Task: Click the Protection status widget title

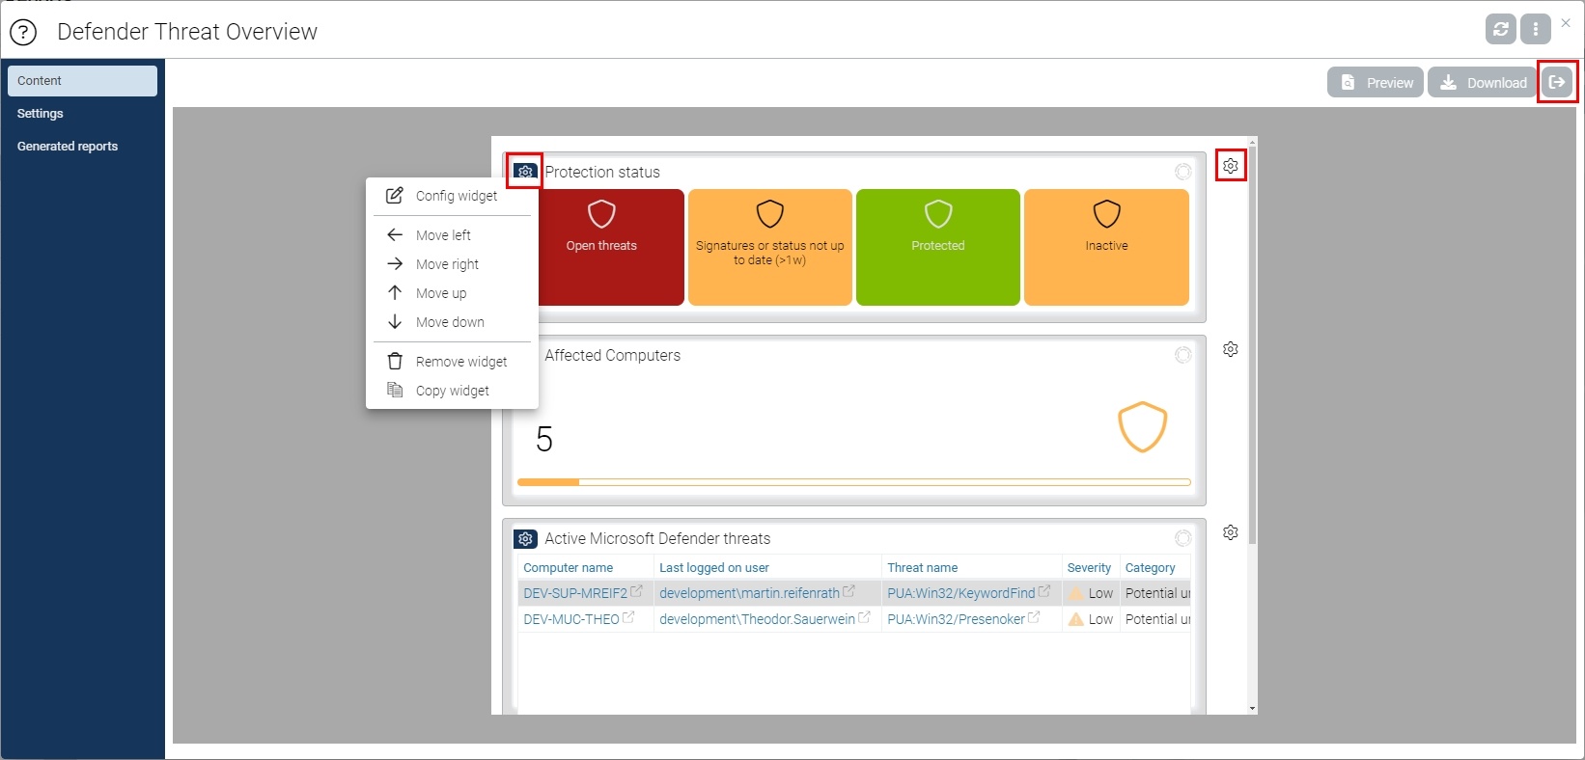Action: [x=602, y=172]
